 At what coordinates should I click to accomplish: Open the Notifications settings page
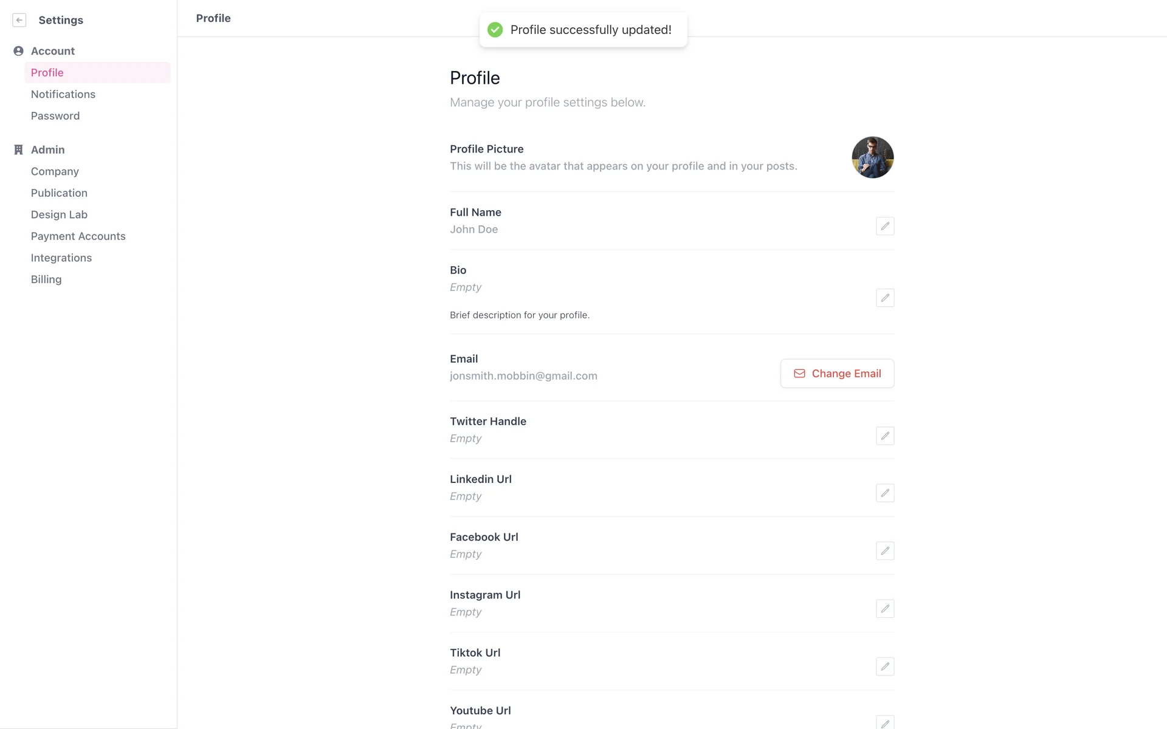63,94
